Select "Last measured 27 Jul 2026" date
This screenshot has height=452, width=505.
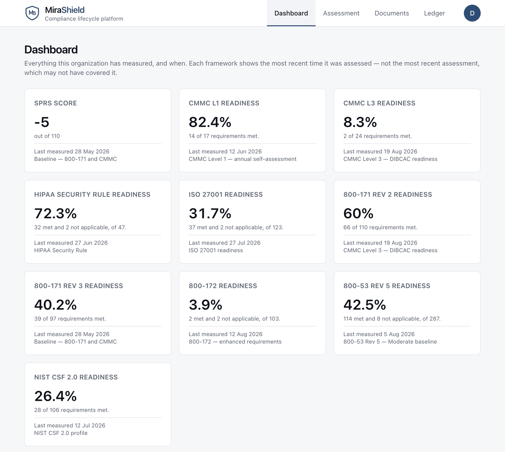click(225, 243)
